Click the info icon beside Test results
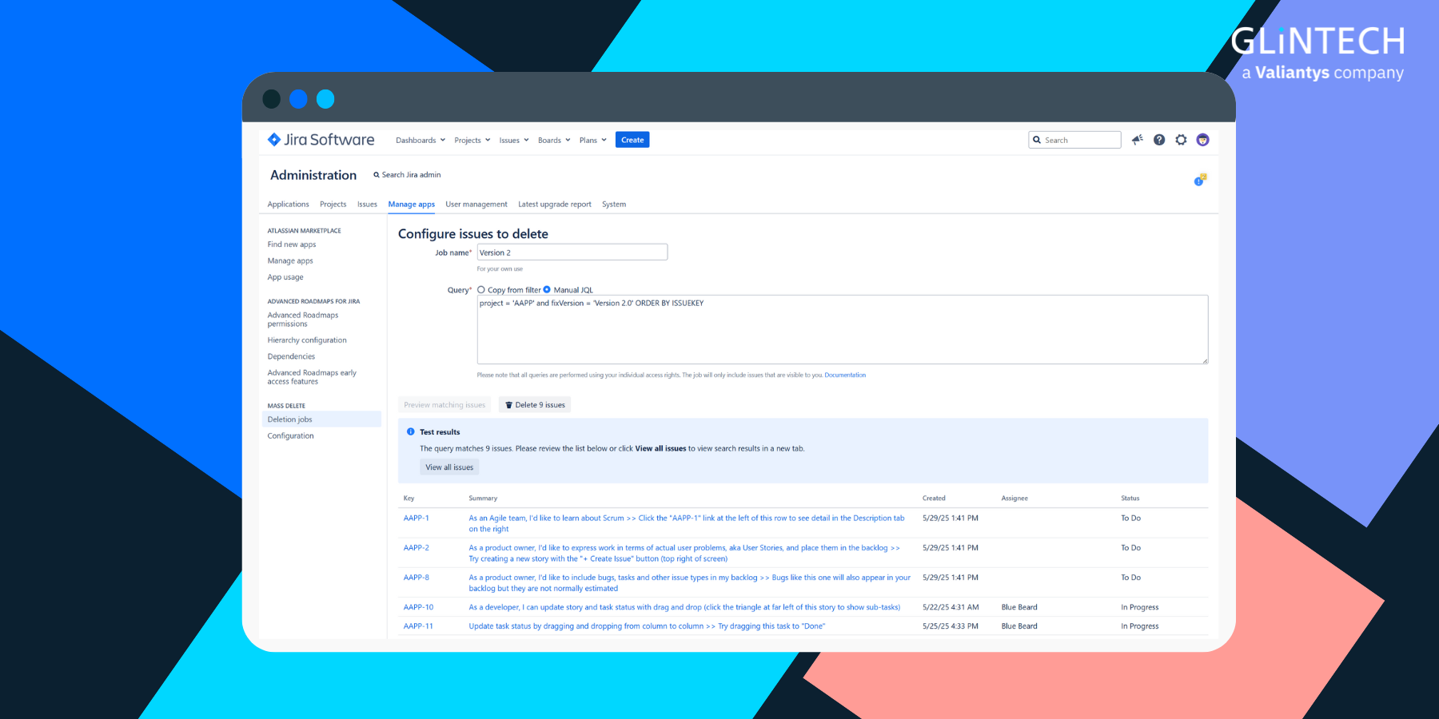Screen dimensions: 1439x719 [411, 431]
